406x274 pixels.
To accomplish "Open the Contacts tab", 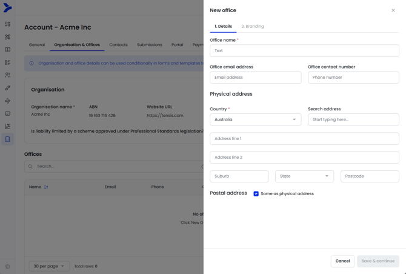I will click(x=118, y=45).
